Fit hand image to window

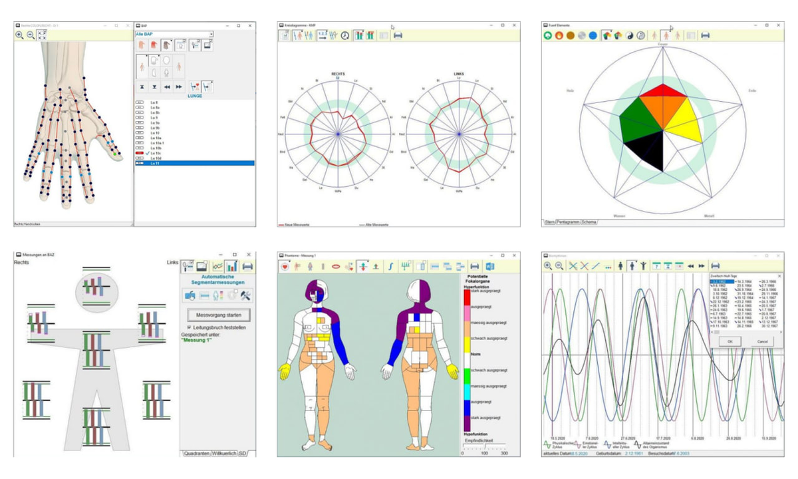point(42,35)
